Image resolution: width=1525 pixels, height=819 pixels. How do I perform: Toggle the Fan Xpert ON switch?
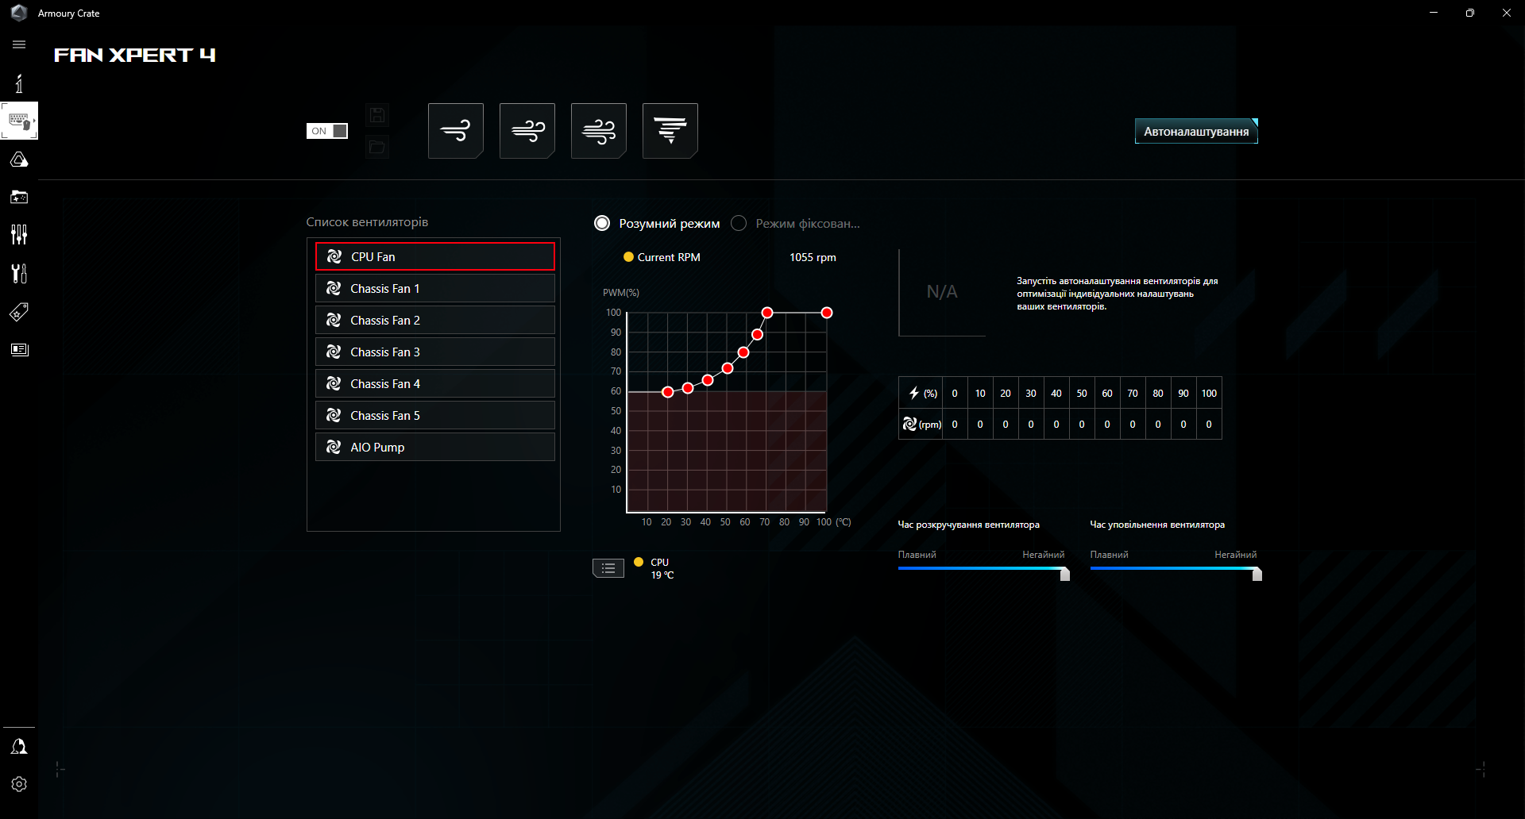point(327,131)
